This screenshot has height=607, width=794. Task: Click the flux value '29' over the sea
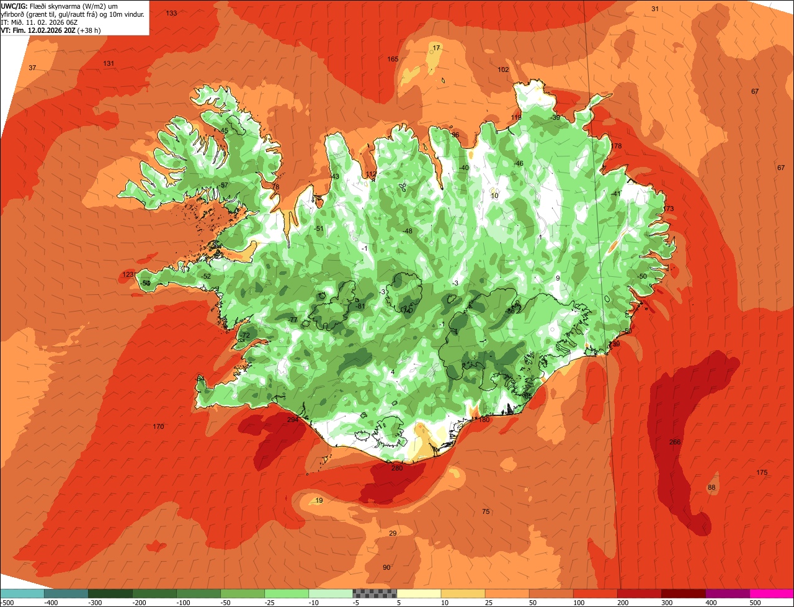[x=392, y=533]
